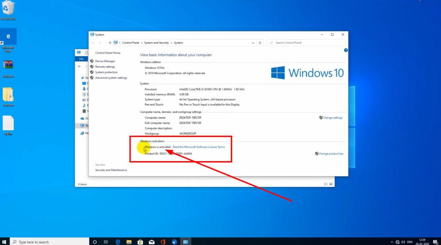Launch Microsoft Edge from the taskbar

pos(118,242)
